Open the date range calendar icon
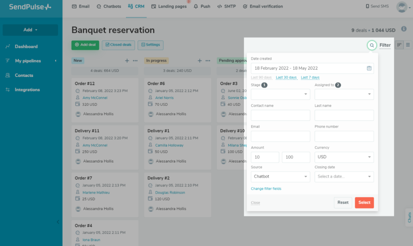Viewport: 413px width, 246px height. [x=369, y=68]
